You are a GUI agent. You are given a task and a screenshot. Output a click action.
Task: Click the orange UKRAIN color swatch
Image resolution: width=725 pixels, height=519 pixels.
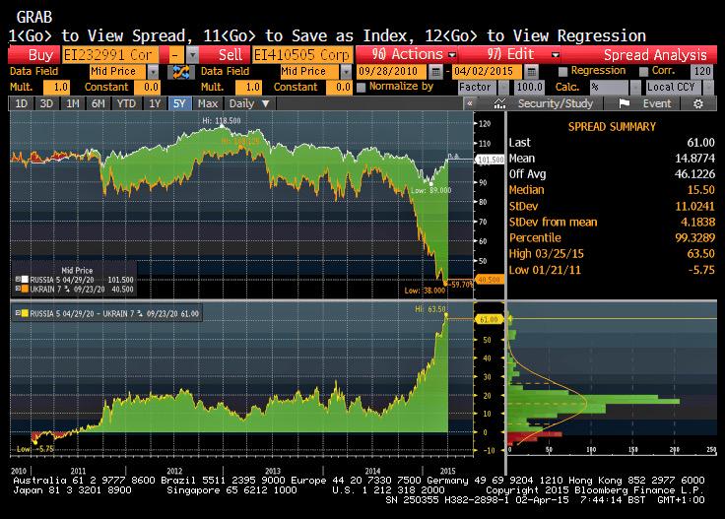coord(25,289)
